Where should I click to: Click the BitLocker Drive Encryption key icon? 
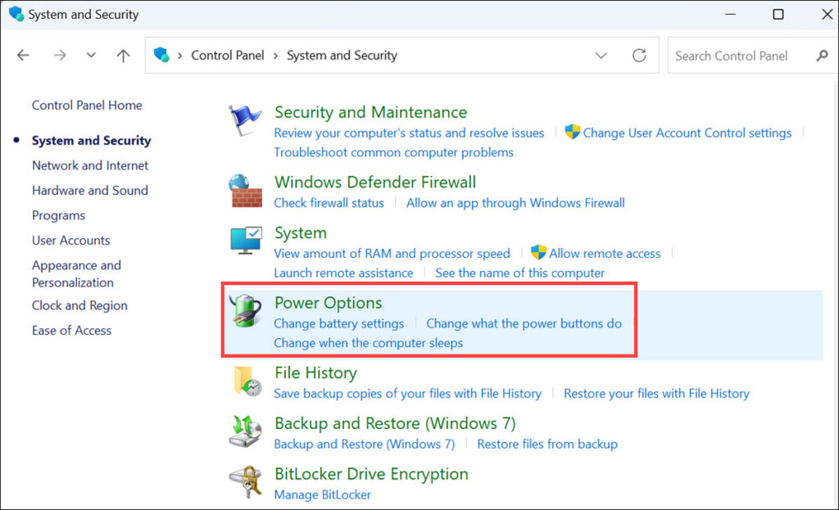pos(245,483)
